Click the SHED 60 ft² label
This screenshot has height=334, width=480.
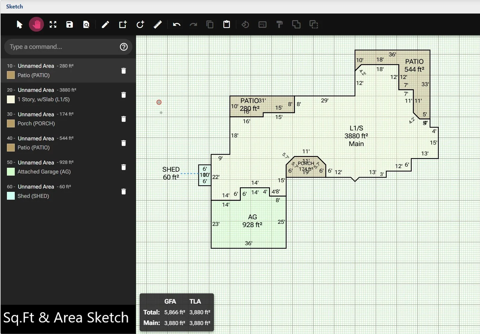coord(171,173)
